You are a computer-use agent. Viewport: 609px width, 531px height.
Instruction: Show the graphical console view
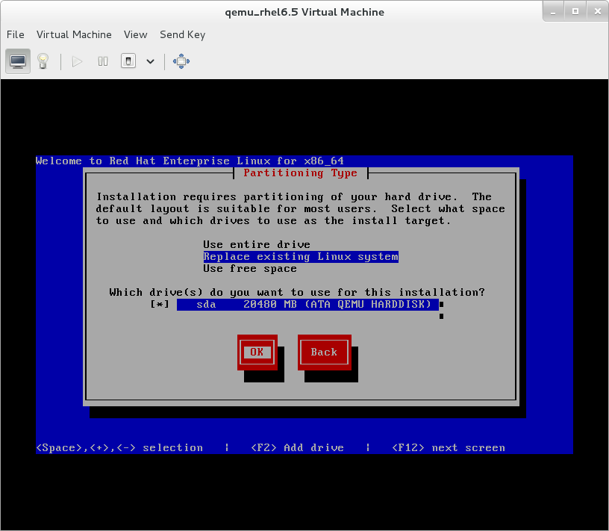click(18, 61)
